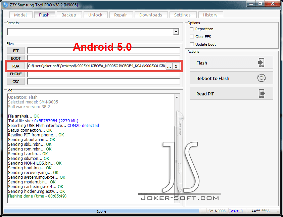Click 'Software version: 38.2' log line
The image size is (283, 217).
pyautogui.click(x=29, y=107)
